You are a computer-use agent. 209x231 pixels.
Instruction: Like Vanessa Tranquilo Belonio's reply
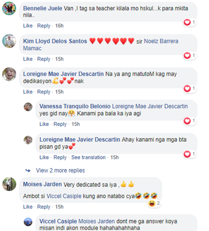pos(44,124)
